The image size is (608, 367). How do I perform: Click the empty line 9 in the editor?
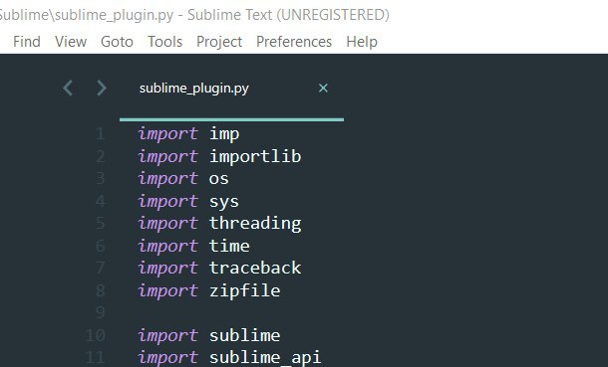(349, 312)
